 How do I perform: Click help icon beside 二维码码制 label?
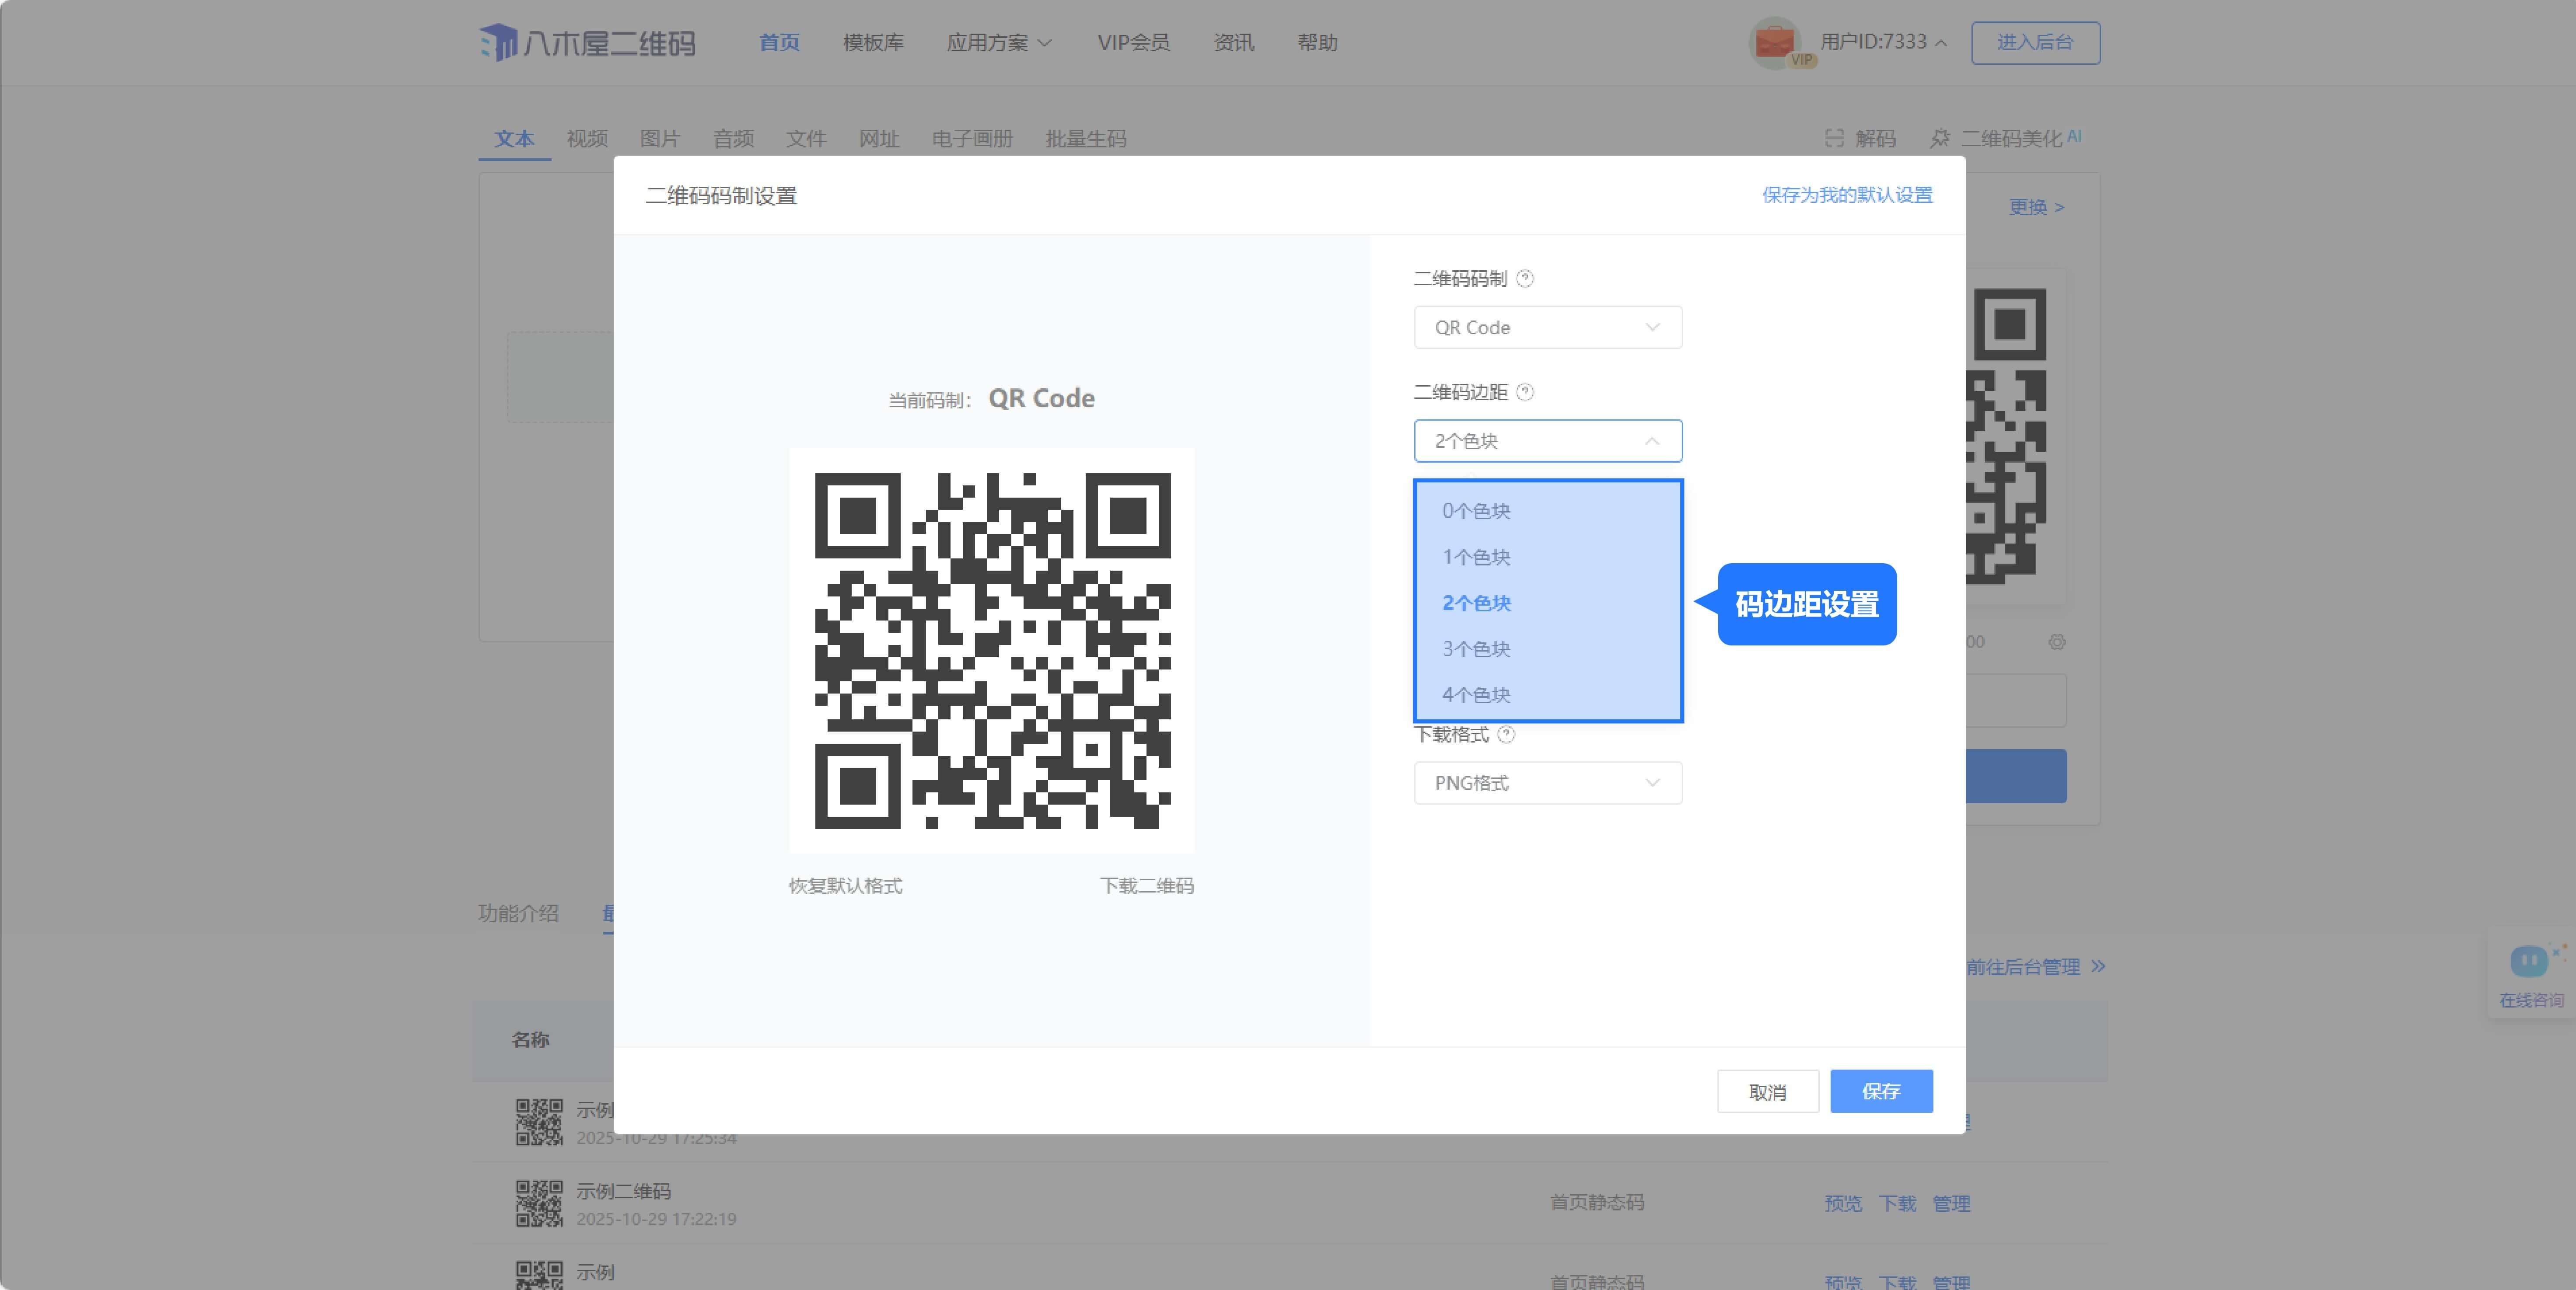pyautogui.click(x=1524, y=279)
